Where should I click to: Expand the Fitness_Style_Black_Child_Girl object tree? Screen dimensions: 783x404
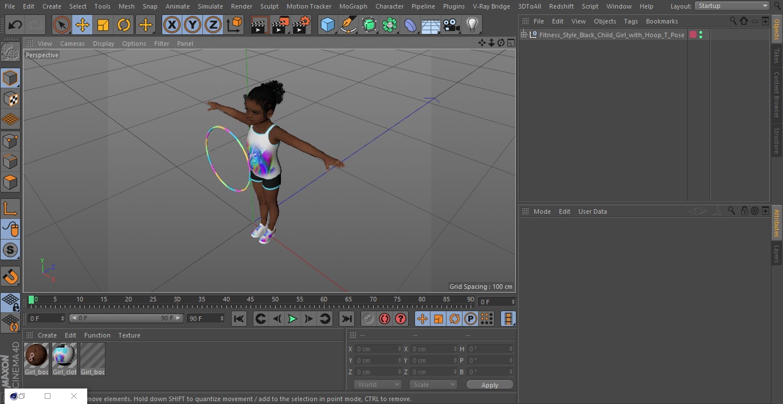click(523, 35)
